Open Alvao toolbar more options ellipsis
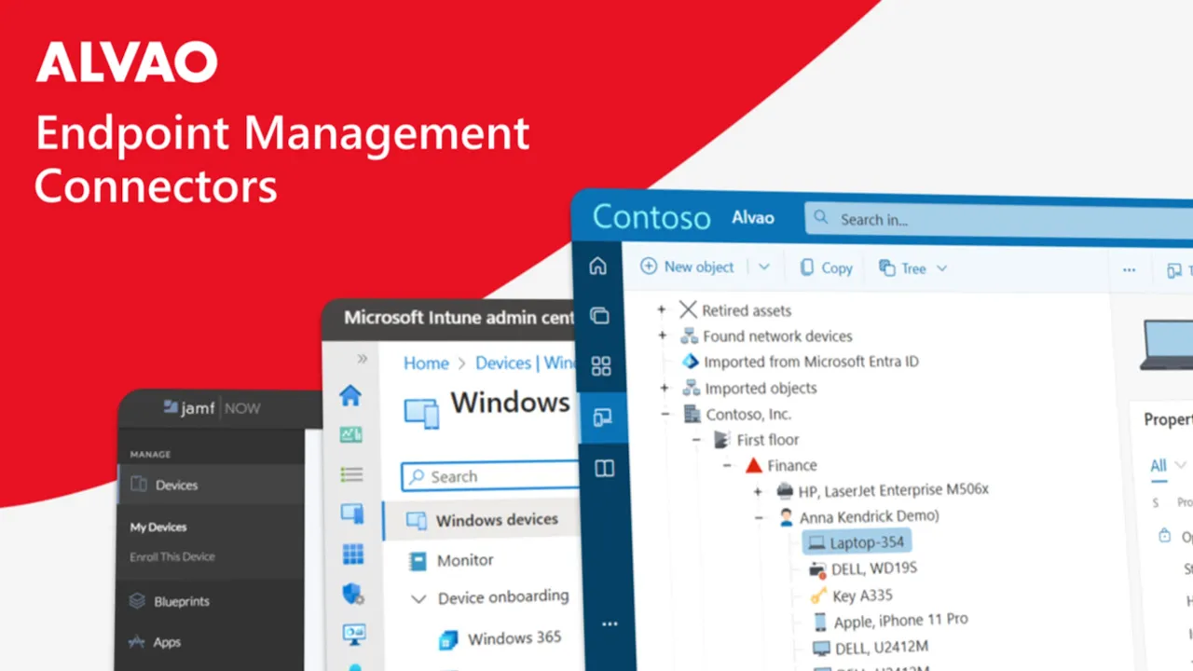1193x671 pixels. 1130,270
